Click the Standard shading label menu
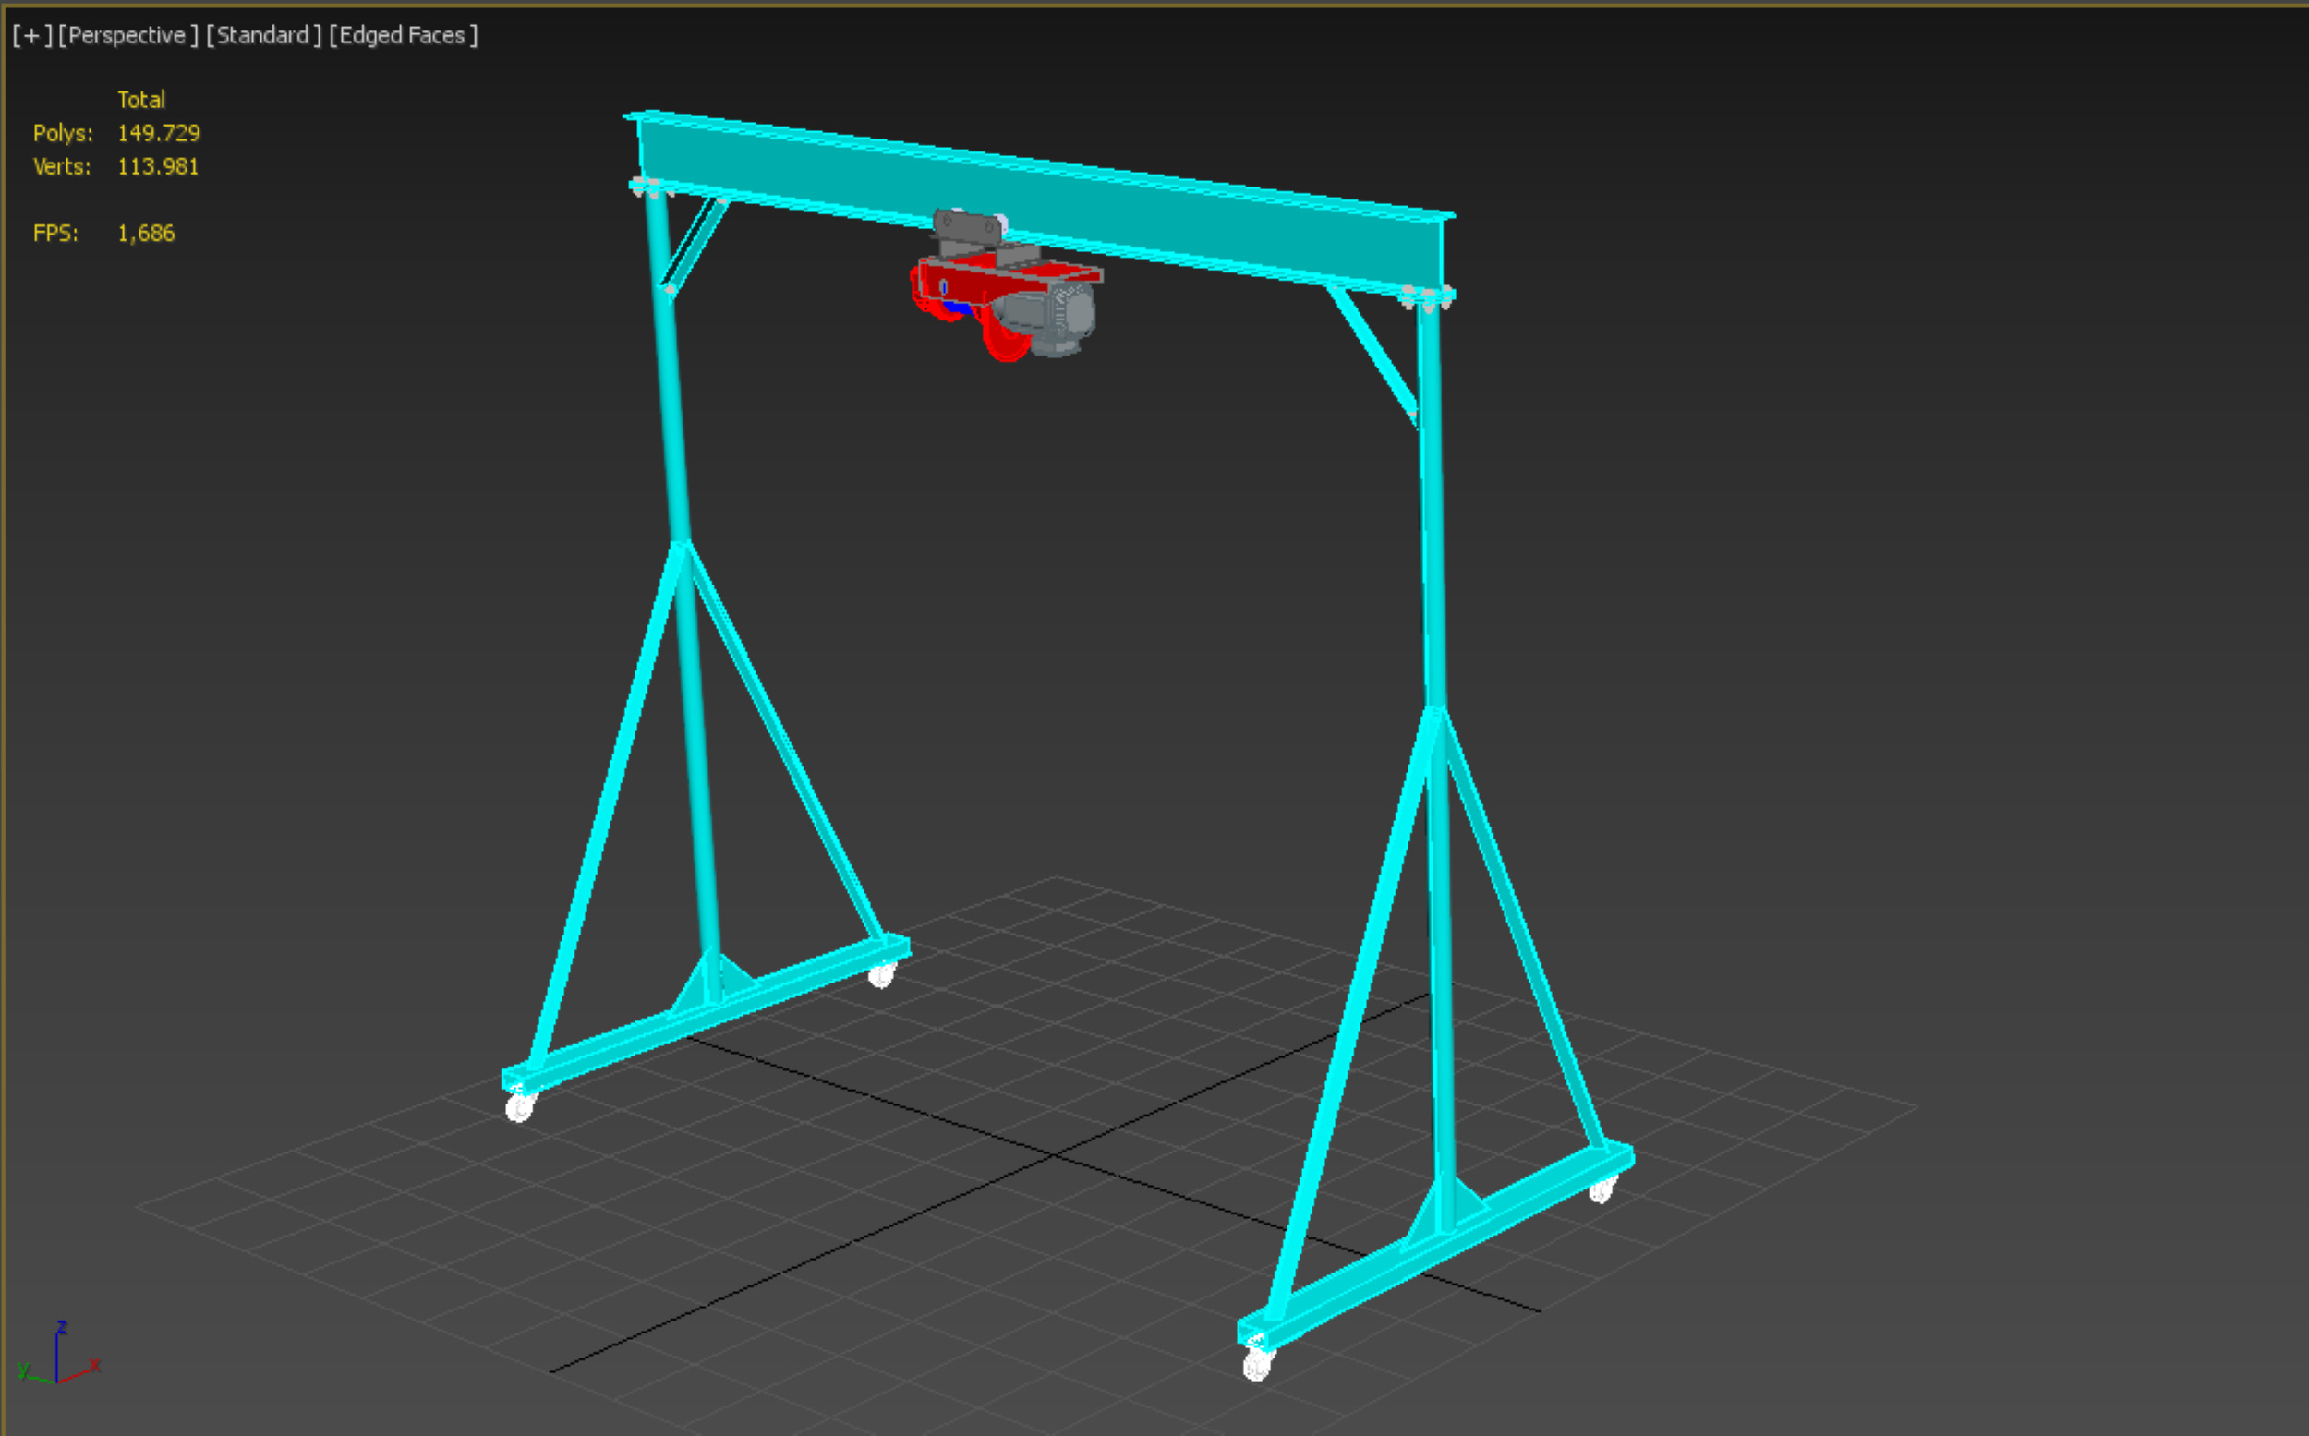2309x1436 pixels. [x=263, y=35]
